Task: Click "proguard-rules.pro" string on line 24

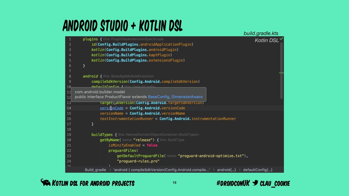Action: coord(138,161)
